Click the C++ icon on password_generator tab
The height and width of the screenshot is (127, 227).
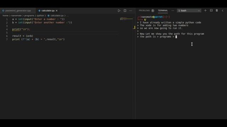point(3,11)
